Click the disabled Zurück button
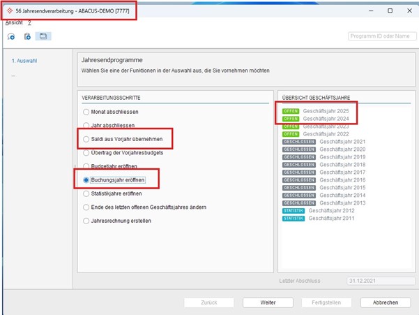419x315 pixels. (209, 302)
